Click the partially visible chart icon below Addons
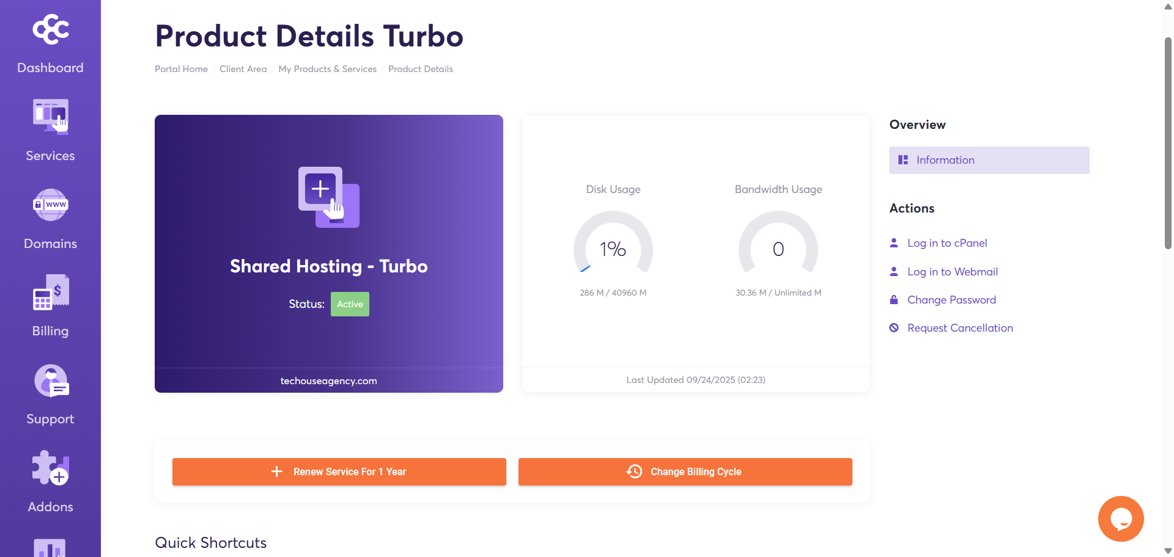The image size is (1174, 557). tap(50, 548)
